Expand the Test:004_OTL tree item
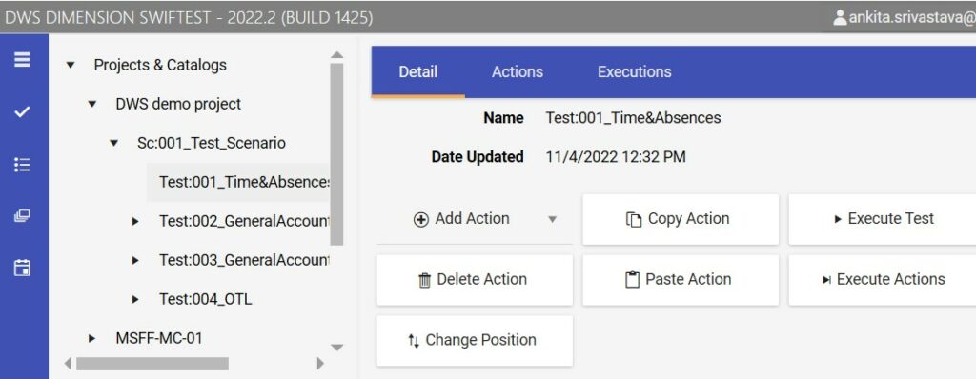 point(135,299)
